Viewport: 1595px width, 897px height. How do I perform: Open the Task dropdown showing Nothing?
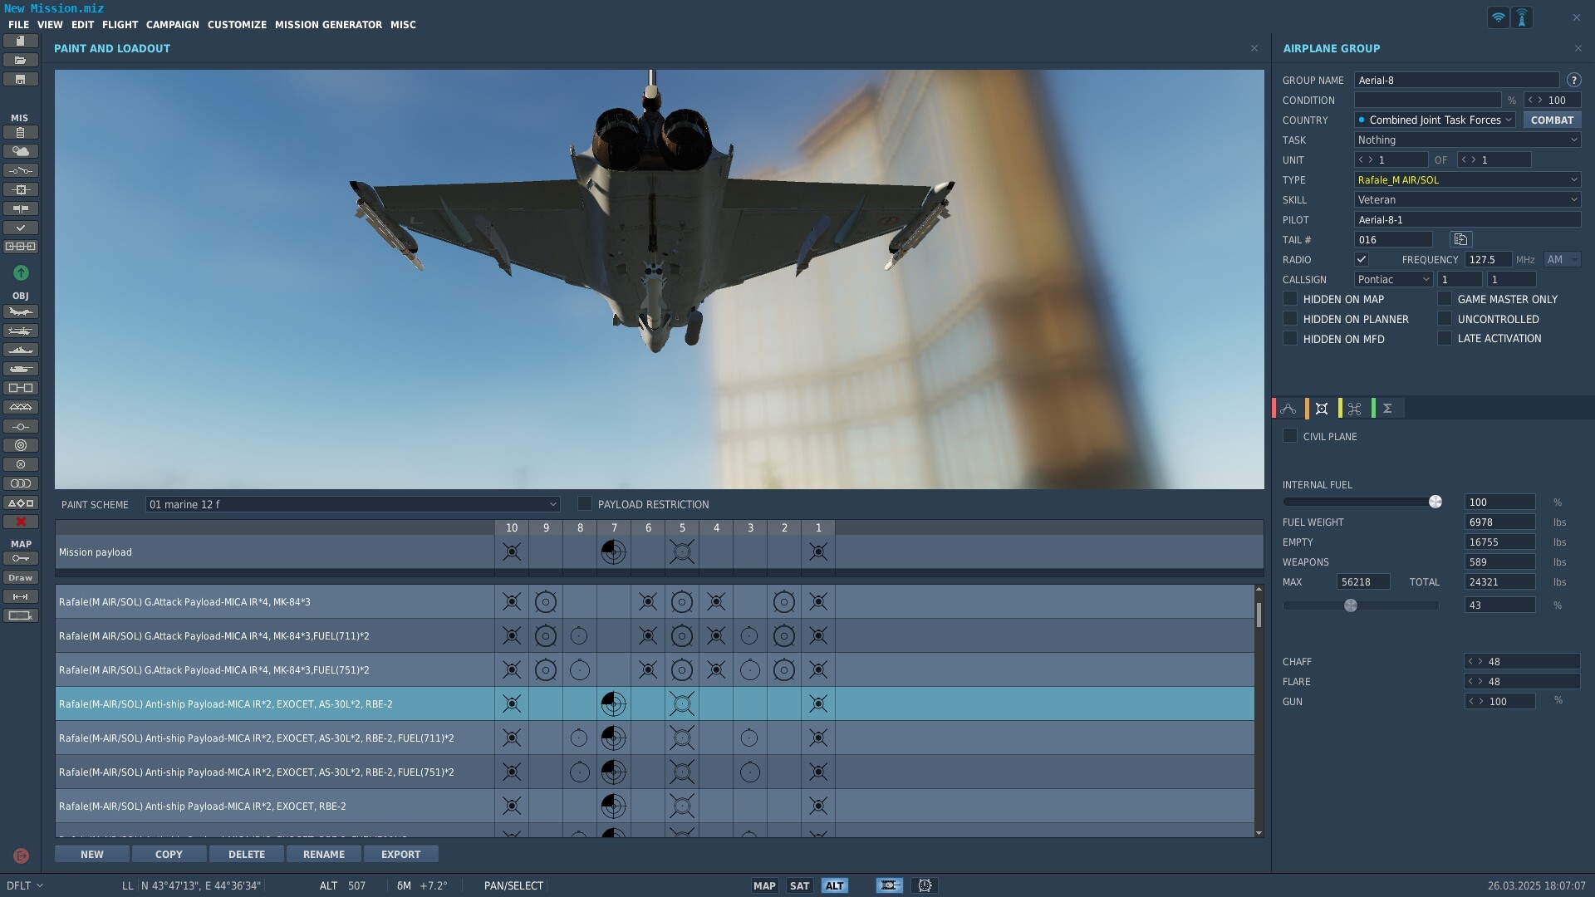pos(1467,140)
